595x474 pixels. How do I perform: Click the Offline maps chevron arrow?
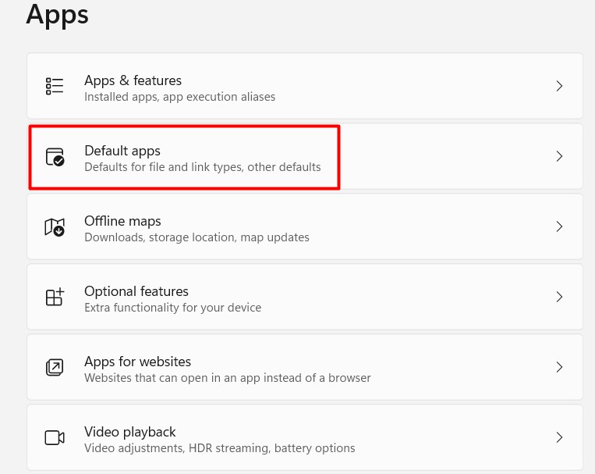[559, 226]
